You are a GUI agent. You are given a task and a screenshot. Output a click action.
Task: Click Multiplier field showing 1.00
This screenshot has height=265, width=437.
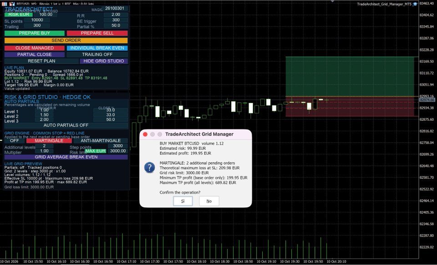[44, 151]
